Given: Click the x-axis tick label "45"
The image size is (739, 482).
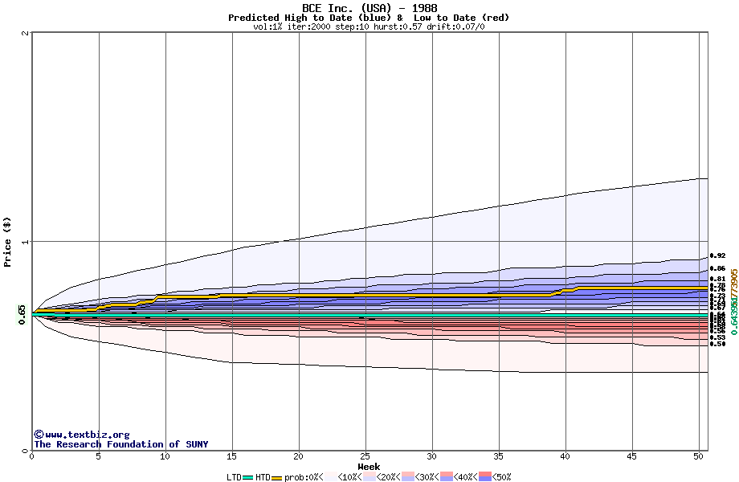Looking at the screenshot, I should click(632, 456).
